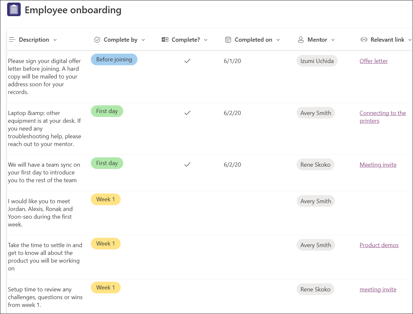
Task: Click the Rene Skoko chip in week 1 row
Action: pyautogui.click(x=315, y=289)
